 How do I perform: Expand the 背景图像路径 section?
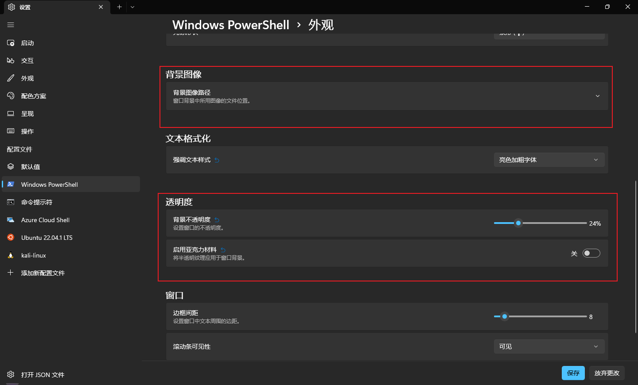click(x=597, y=96)
